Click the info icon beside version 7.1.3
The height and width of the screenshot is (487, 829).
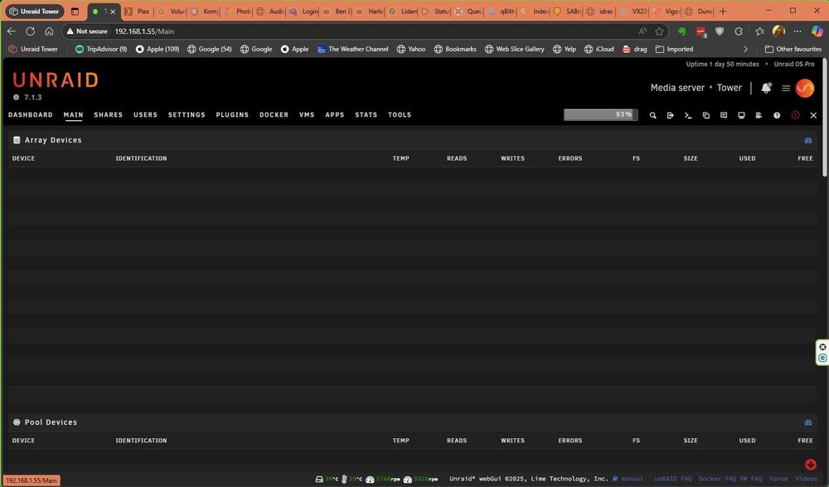tap(17, 97)
